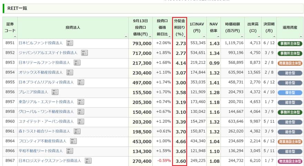The image size is (304, 166).
Task: Sort by 時価総額(百万円) column
Action: pos(242,37)
